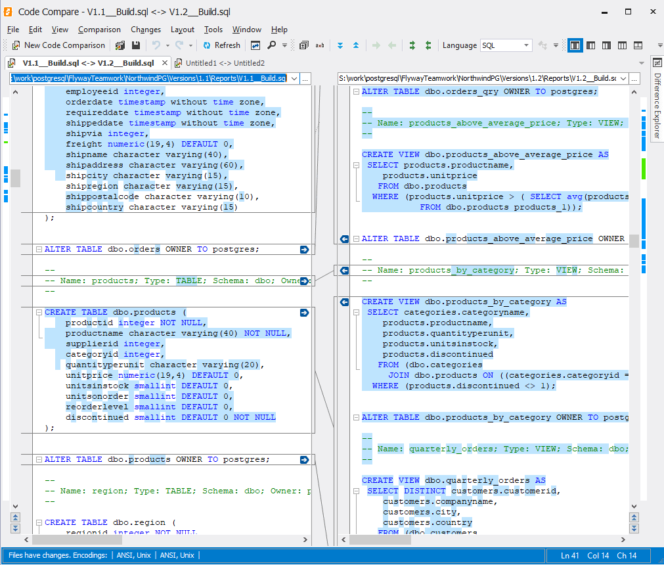Open the toolbar overflow arrow at far right
664x565 pixels.
(660, 45)
